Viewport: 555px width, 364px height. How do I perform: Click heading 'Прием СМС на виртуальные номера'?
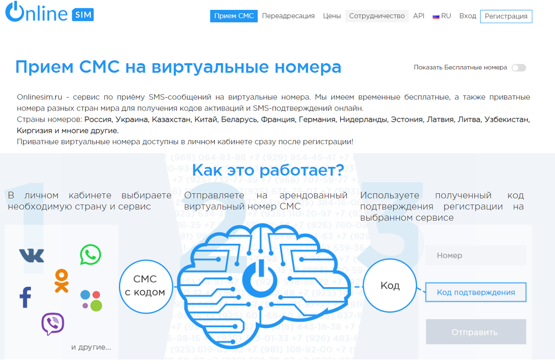tap(178, 67)
